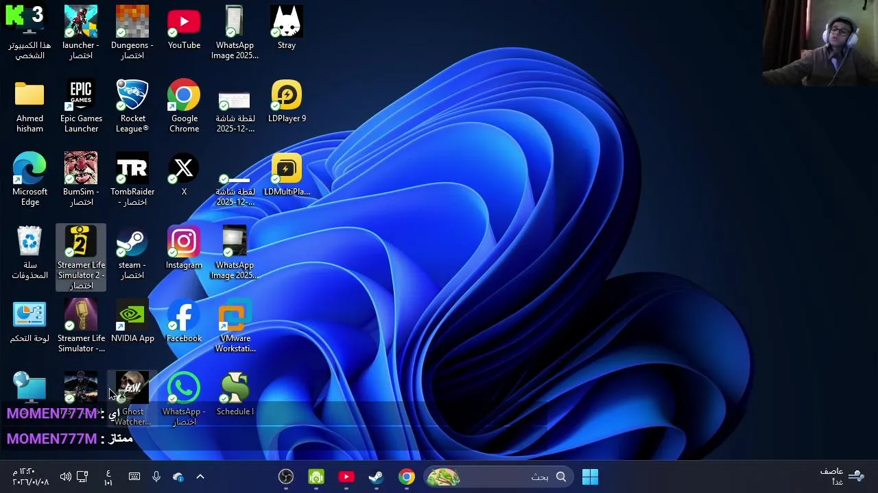Open OBS Studio from the taskbar

click(286, 477)
